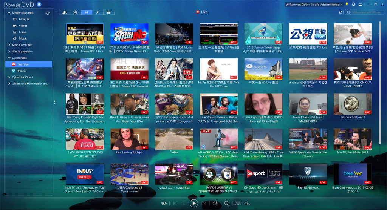Viewport: 387px width, 210px height.
Task: Open Esta Vale Millones coin video
Action: point(353,104)
